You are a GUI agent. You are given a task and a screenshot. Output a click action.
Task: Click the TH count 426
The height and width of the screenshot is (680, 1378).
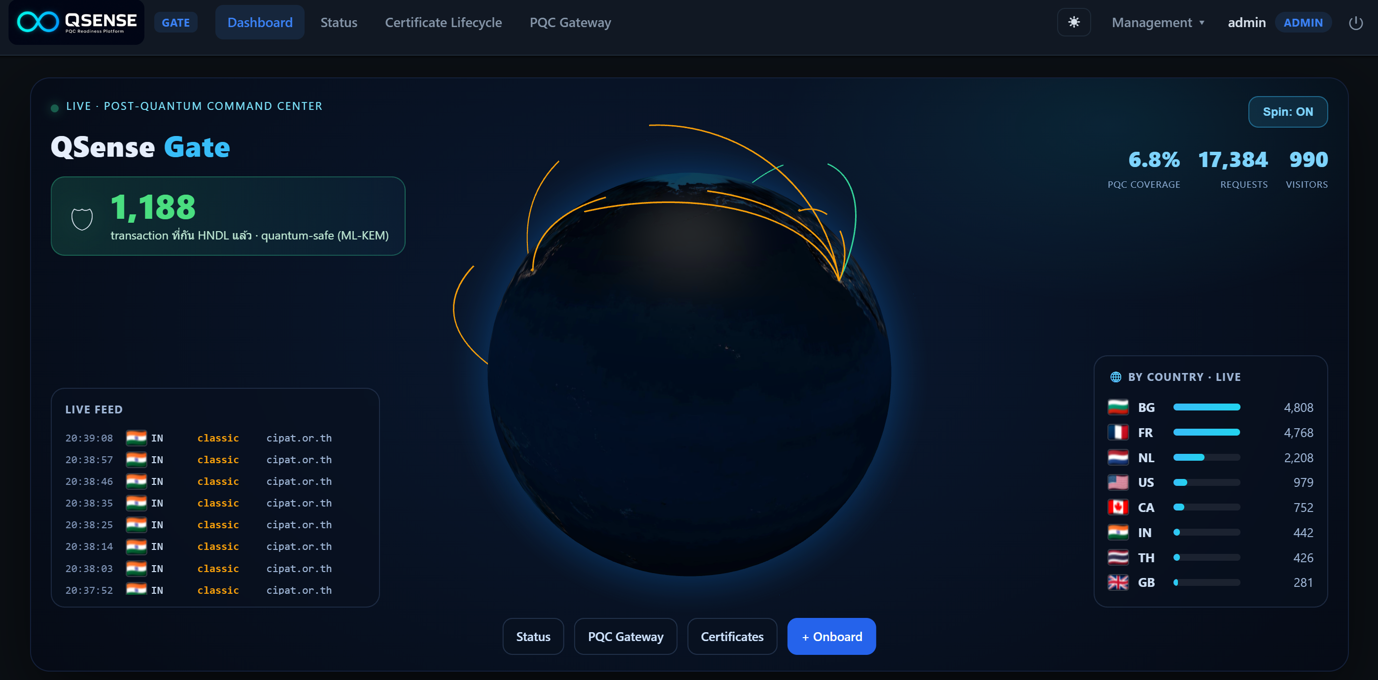(1303, 558)
